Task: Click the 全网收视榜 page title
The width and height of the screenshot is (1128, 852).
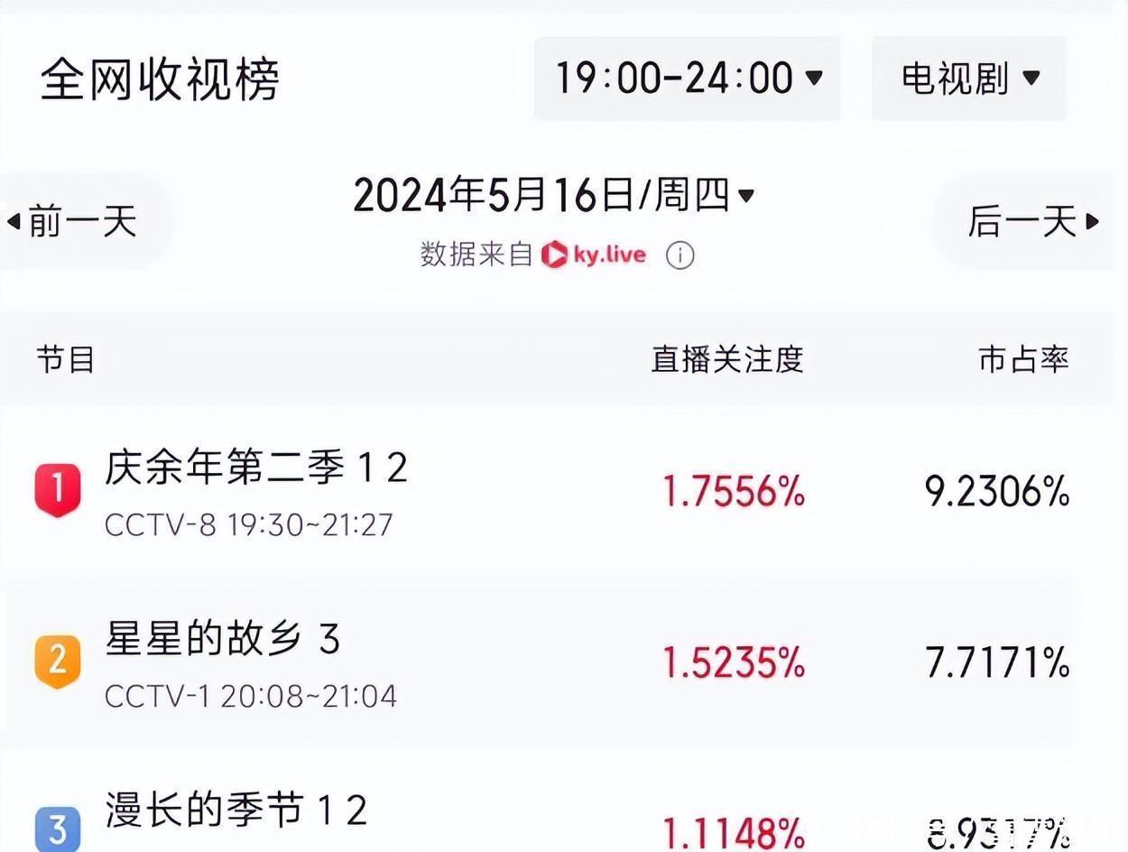Action: [x=160, y=79]
